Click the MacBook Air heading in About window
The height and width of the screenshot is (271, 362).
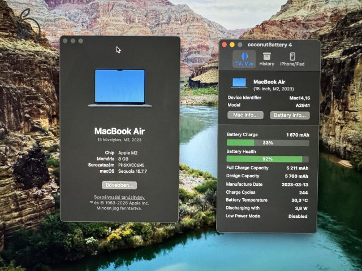(119, 131)
